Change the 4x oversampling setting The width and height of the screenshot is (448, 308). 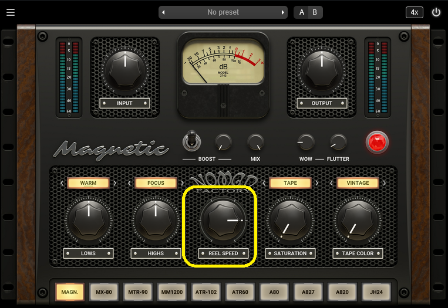pos(415,12)
